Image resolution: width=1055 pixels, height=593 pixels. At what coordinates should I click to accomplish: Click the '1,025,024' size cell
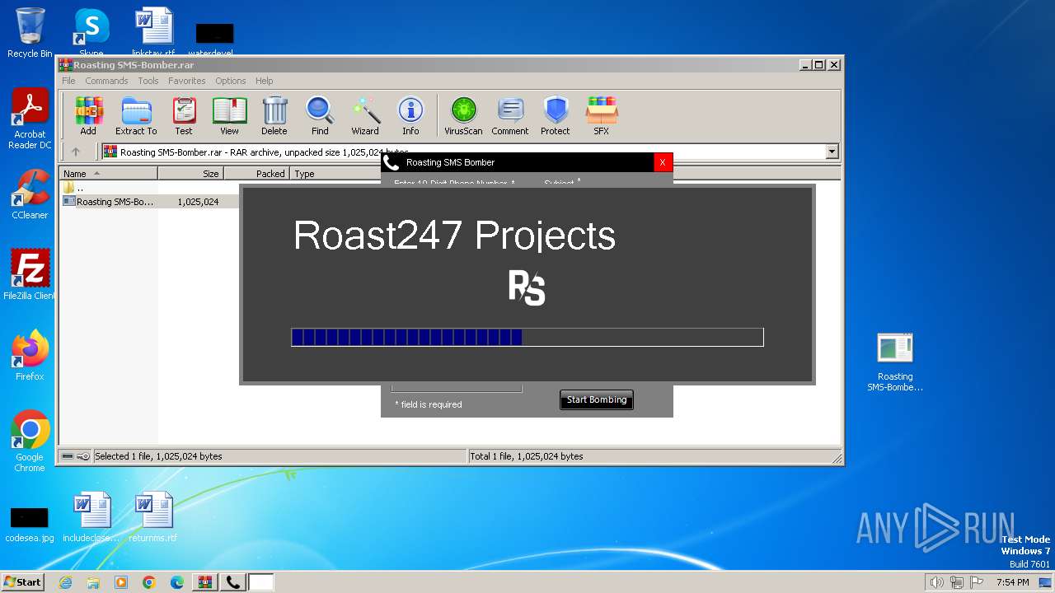[198, 202]
